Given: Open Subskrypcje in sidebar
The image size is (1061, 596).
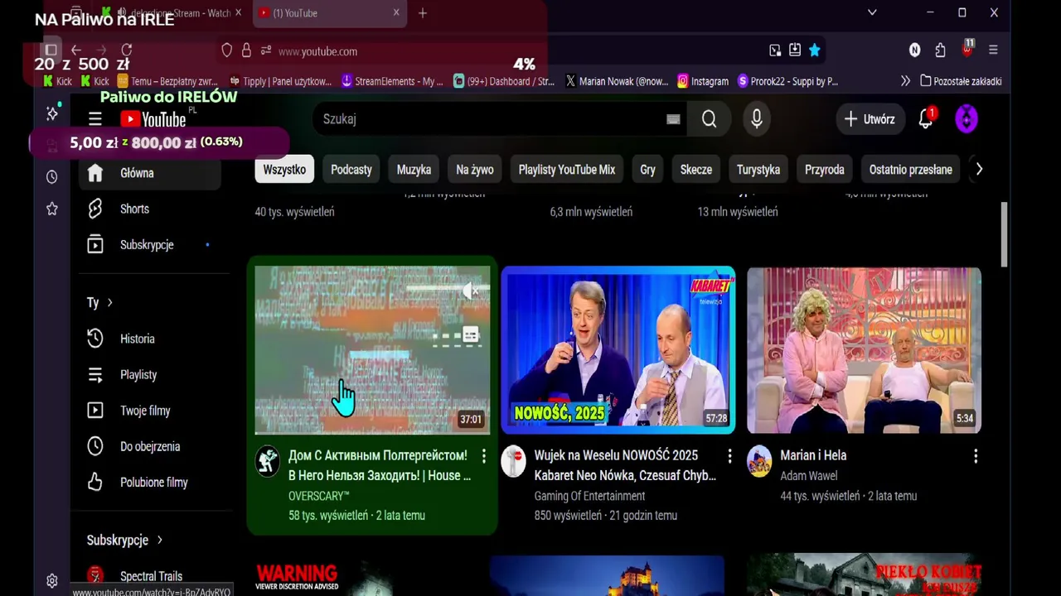Looking at the screenshot, I should [149, 245].
